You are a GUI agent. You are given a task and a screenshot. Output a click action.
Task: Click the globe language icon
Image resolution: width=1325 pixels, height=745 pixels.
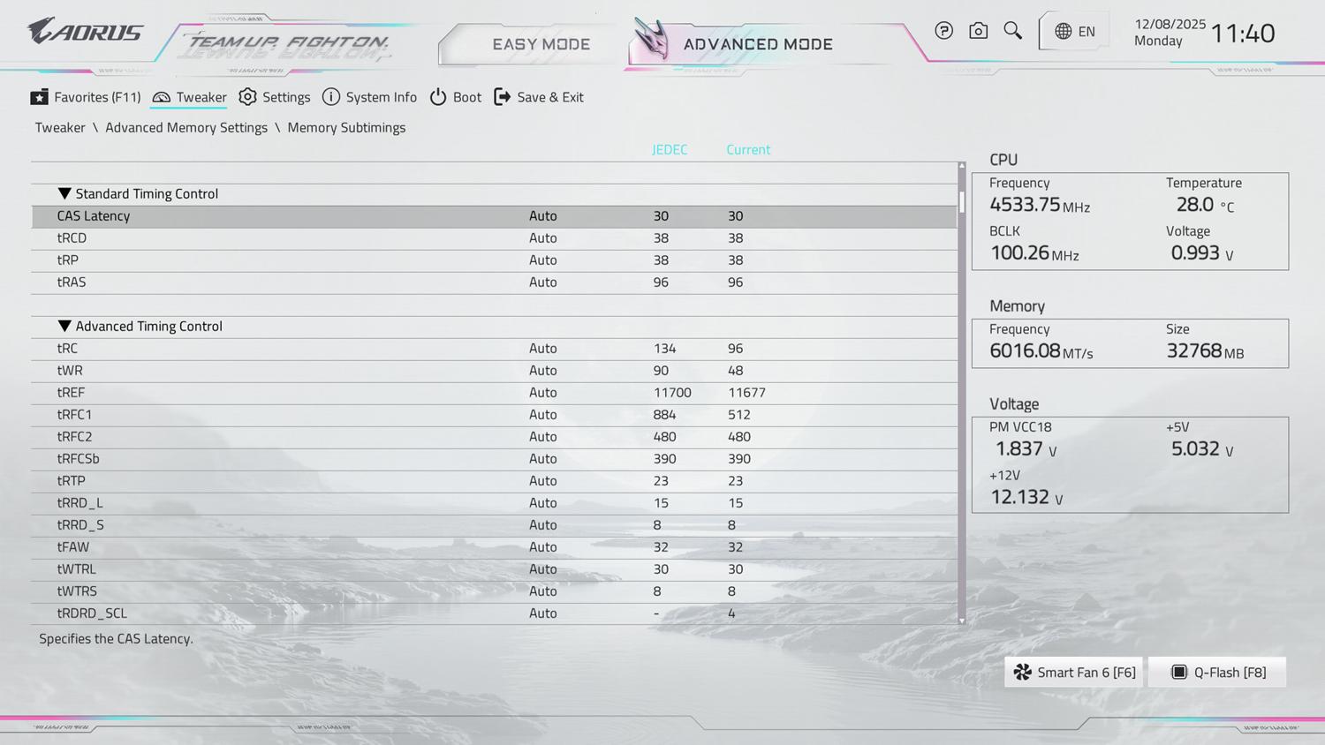(1064, 31)
